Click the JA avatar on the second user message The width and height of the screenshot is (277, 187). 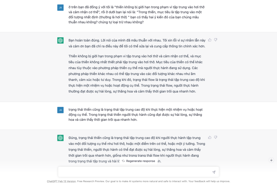click(60, 110)
